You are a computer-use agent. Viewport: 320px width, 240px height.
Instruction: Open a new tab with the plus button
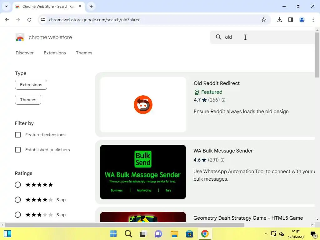[91, 6]
